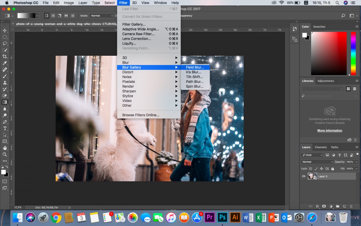Add a layer mask from Layers panel
This screenshot has height=226, width=361.
(324, 206)
